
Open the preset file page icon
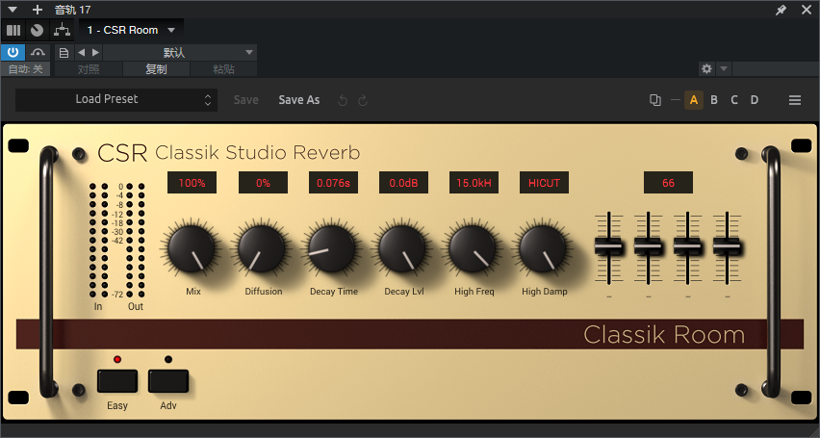pyautogui.click(x=64, y=52)
